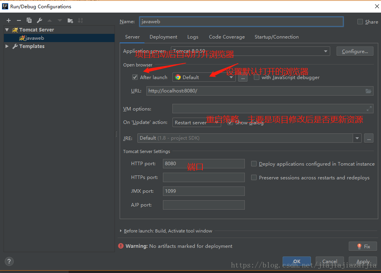Click the OK button

(297, 261)
